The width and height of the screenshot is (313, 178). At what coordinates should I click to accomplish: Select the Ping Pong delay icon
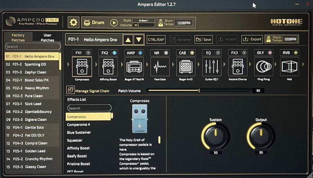pyautogui.click(x=263, y=67)
